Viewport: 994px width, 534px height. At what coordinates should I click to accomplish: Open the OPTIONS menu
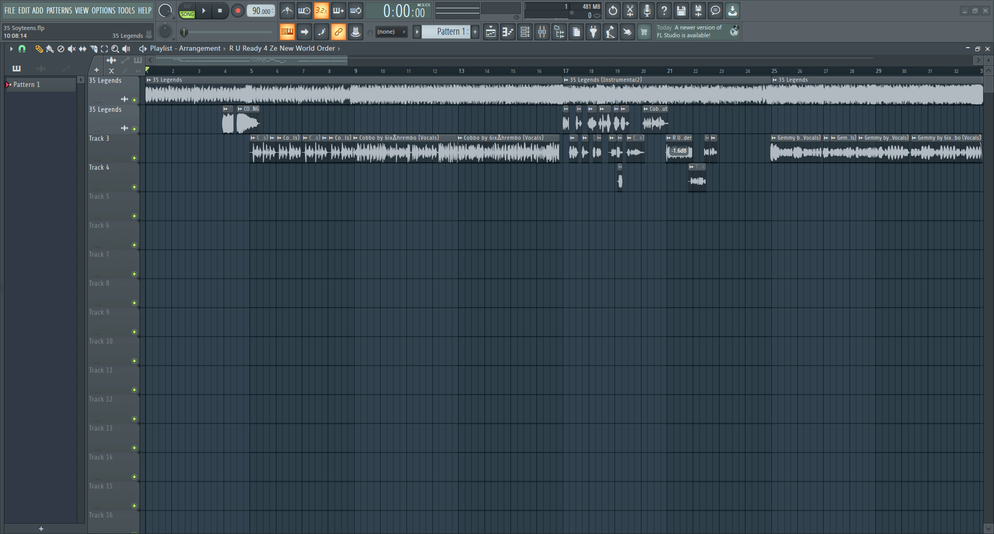(x=104, y=10)
